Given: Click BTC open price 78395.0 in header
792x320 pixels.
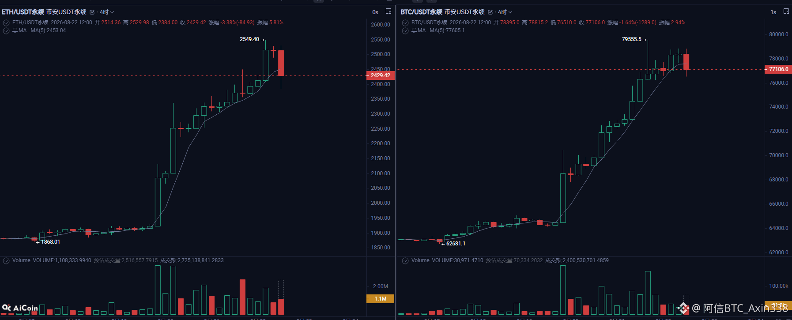Looking at the screenshot, I should [x=510, y=23].
